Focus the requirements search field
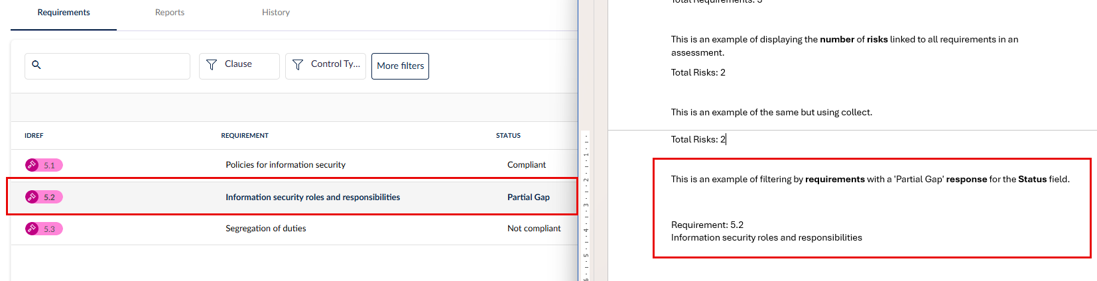Screen dimensions: 1097x281 tap(113, 66)
